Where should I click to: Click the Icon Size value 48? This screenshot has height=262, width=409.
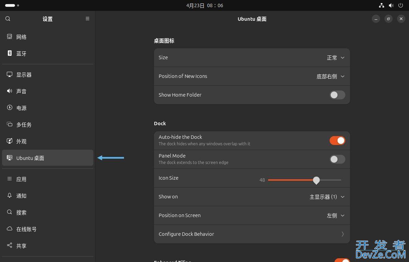coord(262,180)
